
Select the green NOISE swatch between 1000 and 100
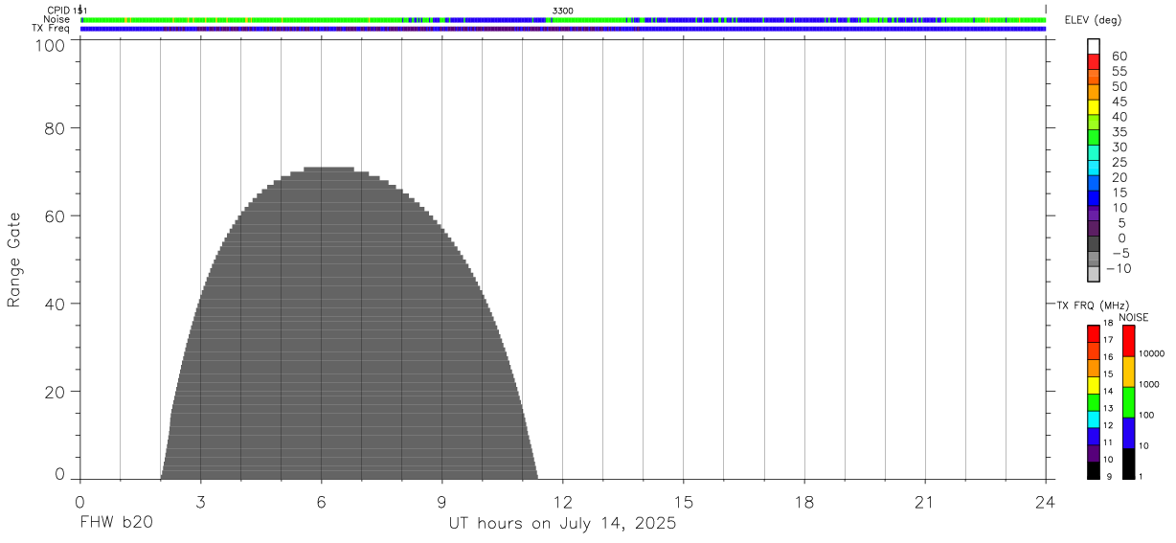pyautogui.click(x=1128, y=402)
